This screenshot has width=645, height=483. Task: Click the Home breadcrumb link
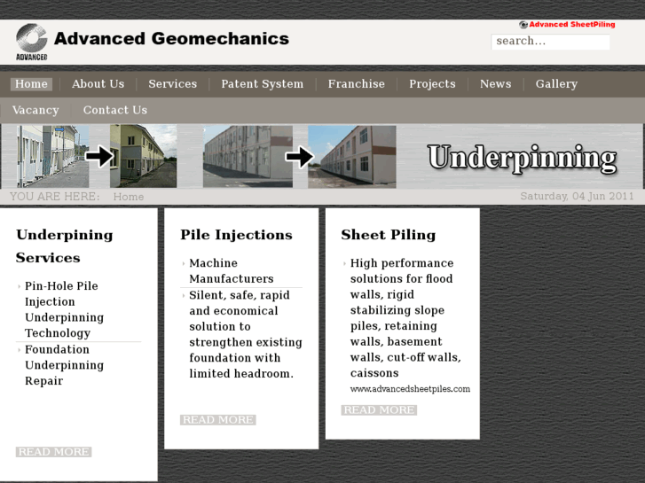click(x=129, y=197)
